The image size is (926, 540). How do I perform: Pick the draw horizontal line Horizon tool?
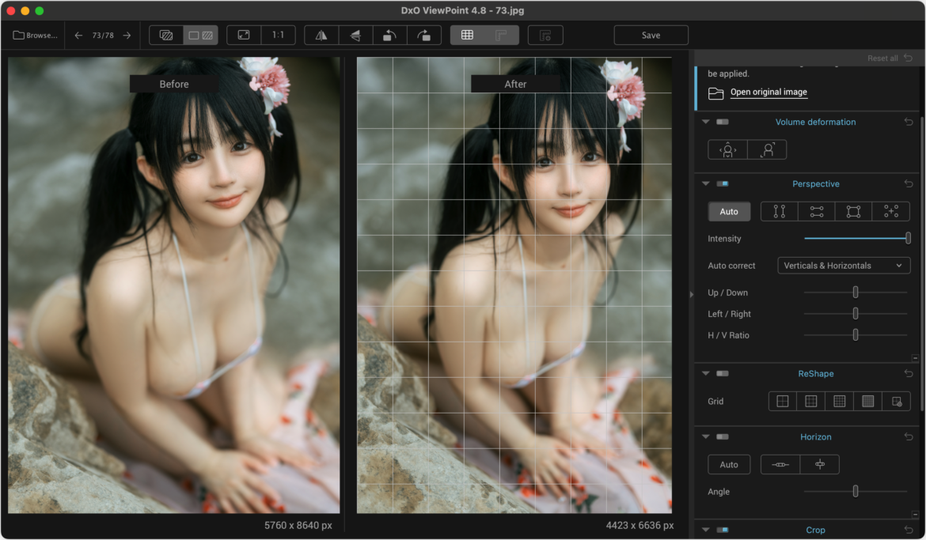780,464
